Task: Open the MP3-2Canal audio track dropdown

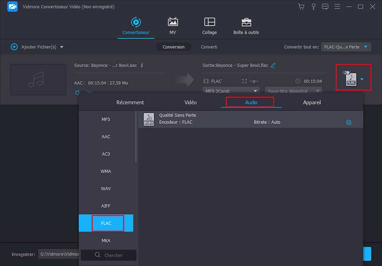Action: coord(232,91)
